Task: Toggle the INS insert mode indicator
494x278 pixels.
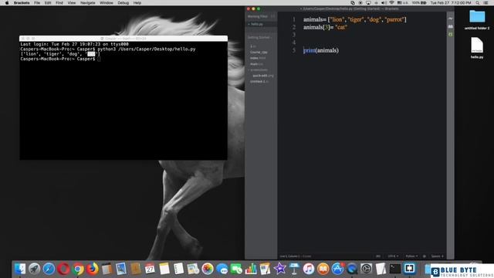Action: pyautogui.click(x=378, y=256)
